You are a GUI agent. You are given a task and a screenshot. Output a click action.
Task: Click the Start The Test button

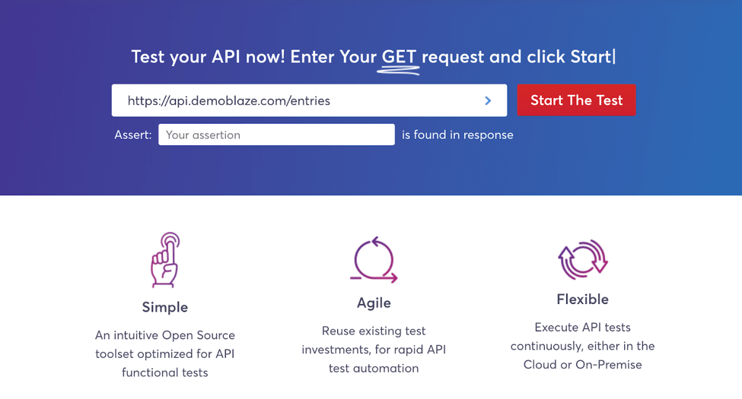click(576, 100)
